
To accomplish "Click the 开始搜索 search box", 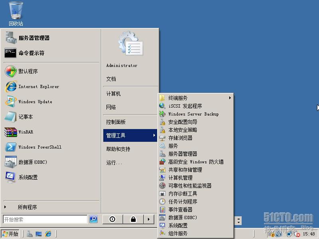I will click(x=45, y=219).
